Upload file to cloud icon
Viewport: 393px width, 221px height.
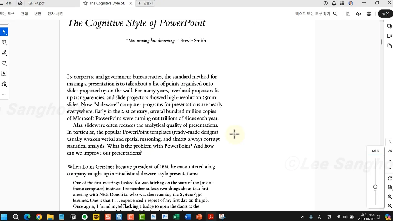[x=359, y=14]
